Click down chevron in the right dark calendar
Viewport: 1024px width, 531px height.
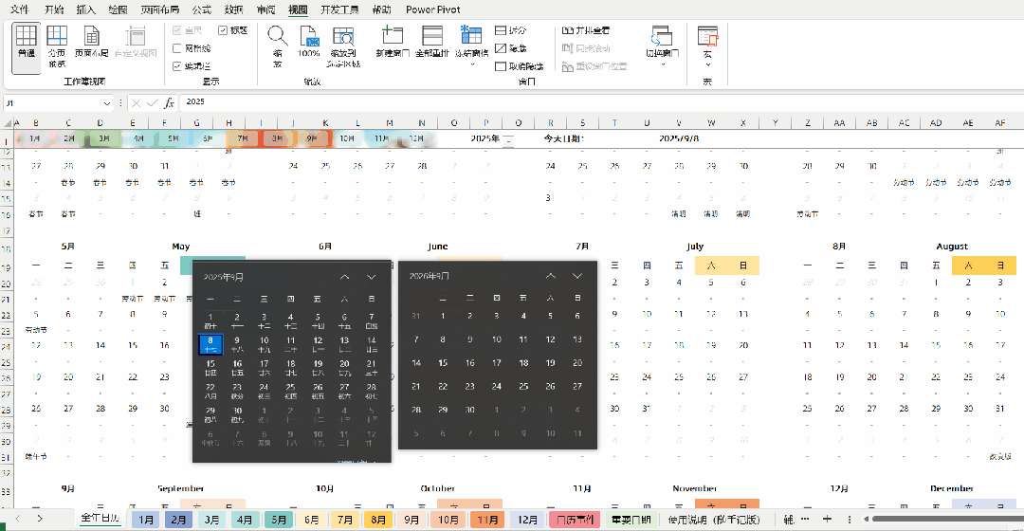(577, 276)
